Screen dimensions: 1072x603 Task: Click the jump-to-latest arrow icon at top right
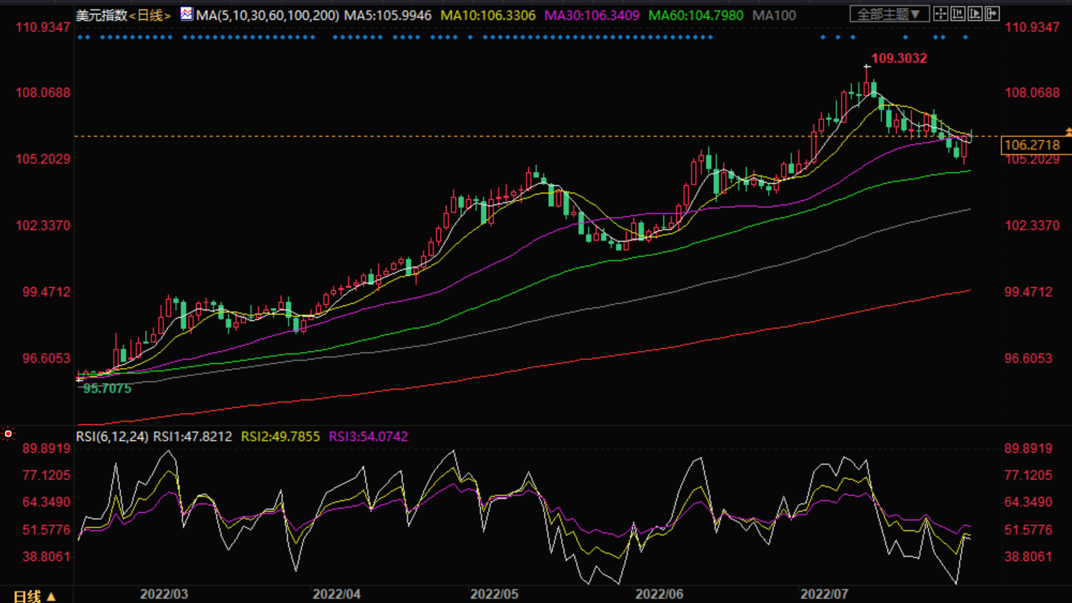[x=992, y=14]
